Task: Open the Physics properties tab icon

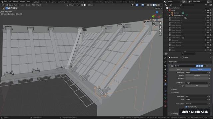Action: (165, 91)
